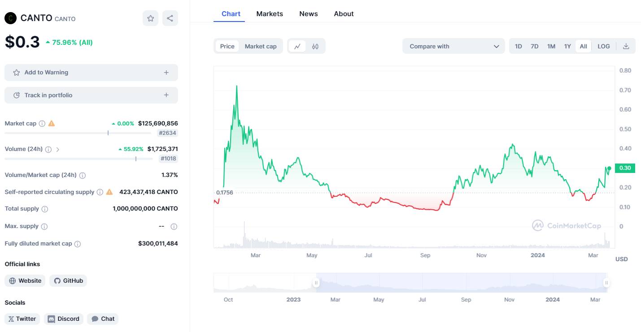Click the highlighted range in timeline navigator
This screenshot has width=641, height=332.
[x=461, y=283]
